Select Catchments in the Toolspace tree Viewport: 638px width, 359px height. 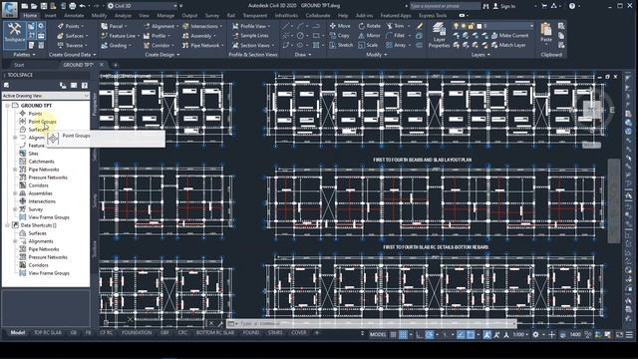41,162
